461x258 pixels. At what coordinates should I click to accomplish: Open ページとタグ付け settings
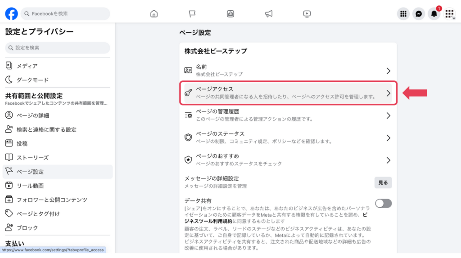click(58, 214)
